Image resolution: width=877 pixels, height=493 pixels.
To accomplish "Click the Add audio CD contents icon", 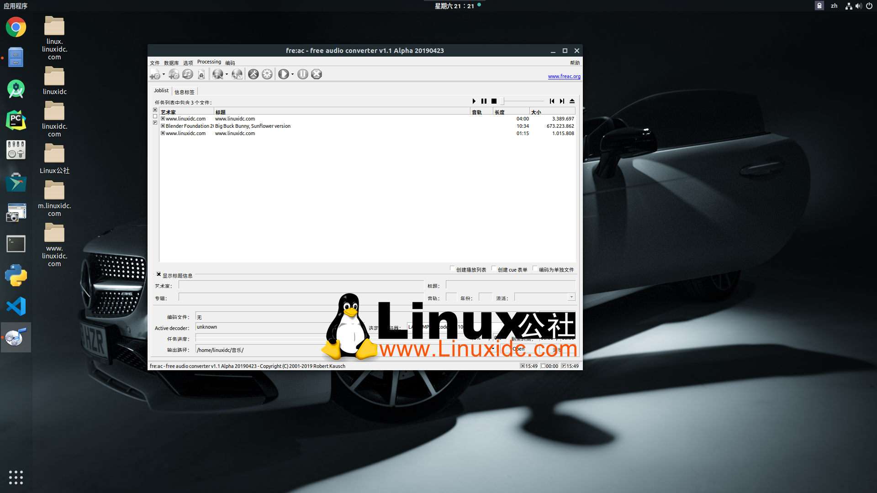I will 174,74.
